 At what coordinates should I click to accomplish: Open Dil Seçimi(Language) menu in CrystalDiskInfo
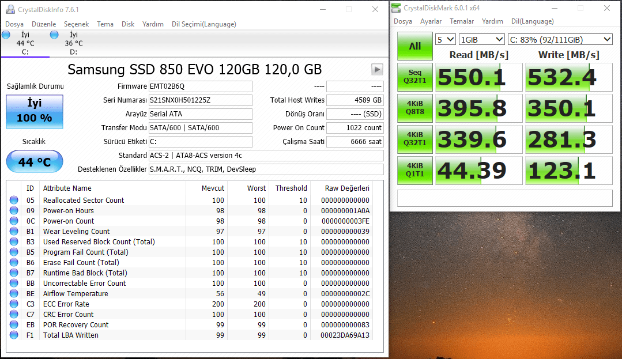tap(204, 24)
